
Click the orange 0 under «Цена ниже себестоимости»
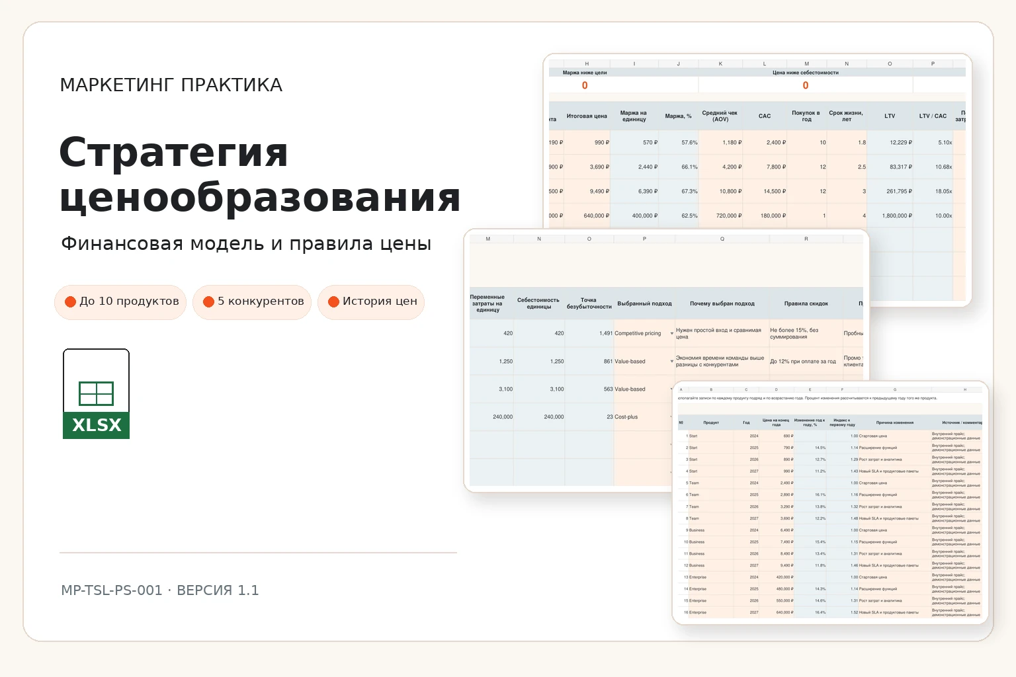point(806,85)
